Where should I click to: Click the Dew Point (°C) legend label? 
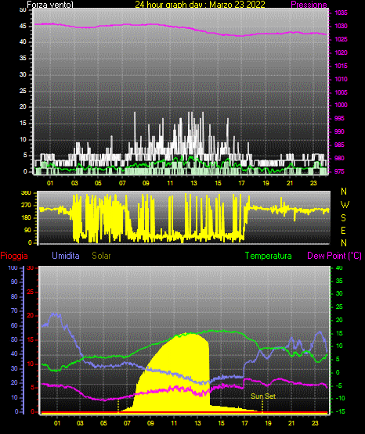click(334, 256)
